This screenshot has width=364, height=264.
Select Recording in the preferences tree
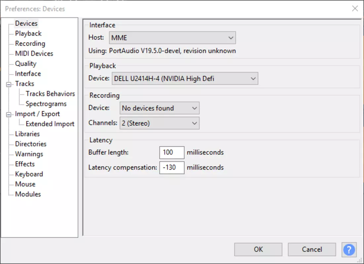[x=30, y=44]
